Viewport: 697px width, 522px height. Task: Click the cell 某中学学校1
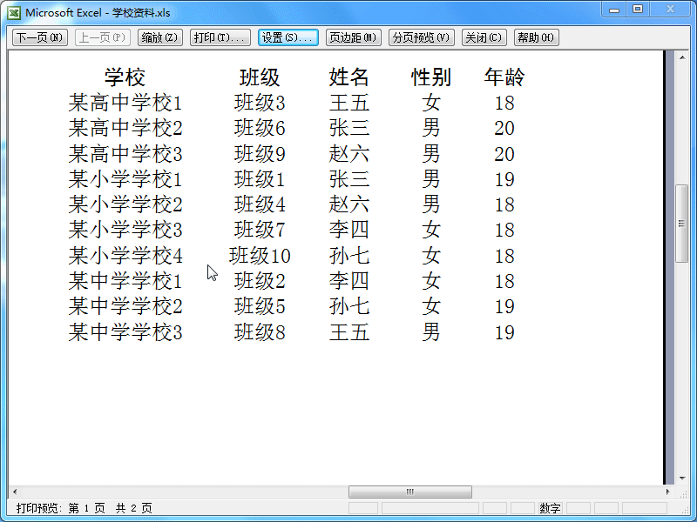point(125,281)
